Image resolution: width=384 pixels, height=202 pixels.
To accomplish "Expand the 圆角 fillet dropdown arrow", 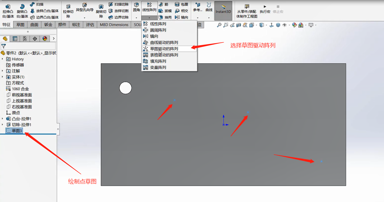I will 136,18.
